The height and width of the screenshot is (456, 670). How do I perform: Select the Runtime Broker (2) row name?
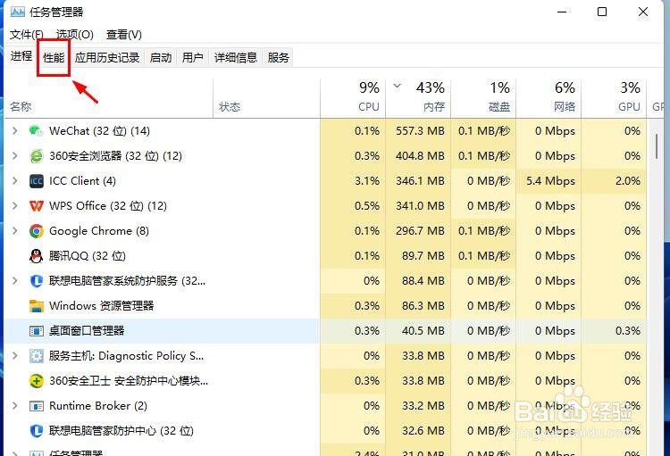(x=98, y=406)
